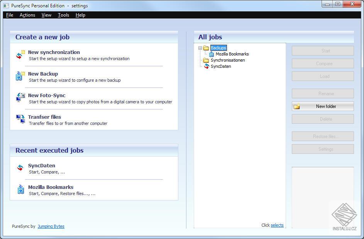
Task: Click the Backups folder icon in tree
Action: click(x=206, y=48)
